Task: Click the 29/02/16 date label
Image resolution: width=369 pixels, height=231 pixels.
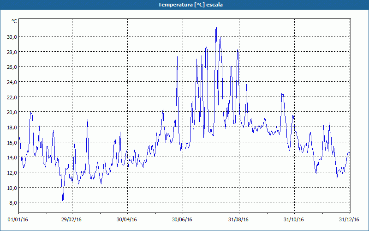Action: point(71,220)
